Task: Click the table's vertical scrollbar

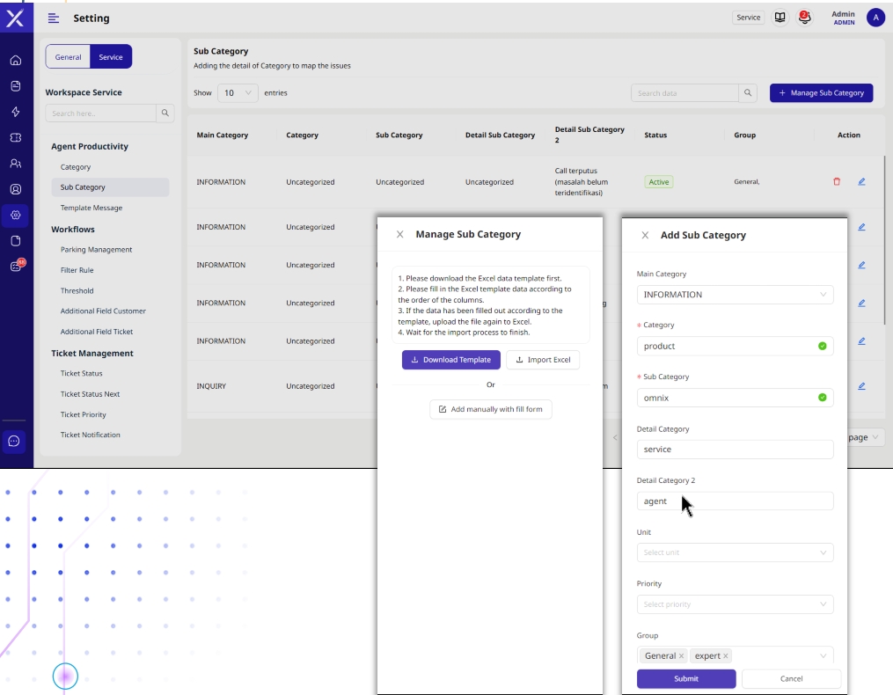Action: [x=884, y=238]
